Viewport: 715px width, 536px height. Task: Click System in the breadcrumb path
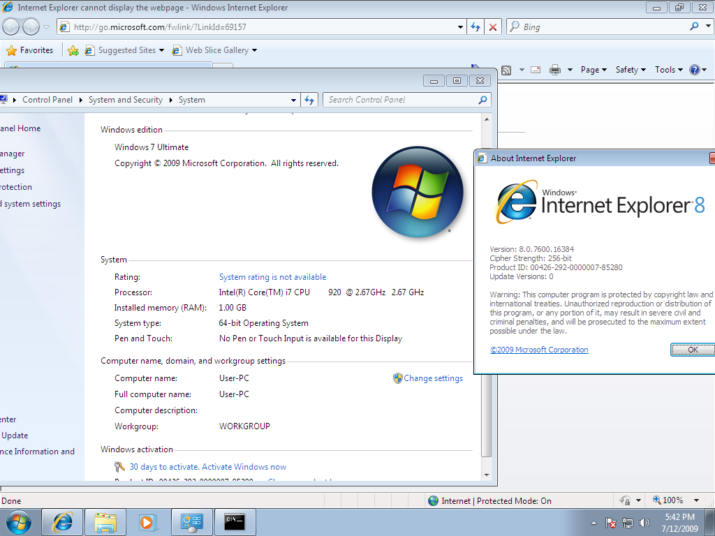(x=192, y=100)
